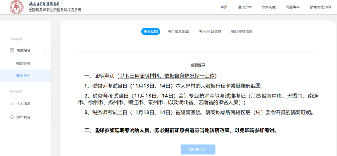Collapse the 考试报名 sidebar chevron
337x156 pixels.
click(x=45, y=50)
